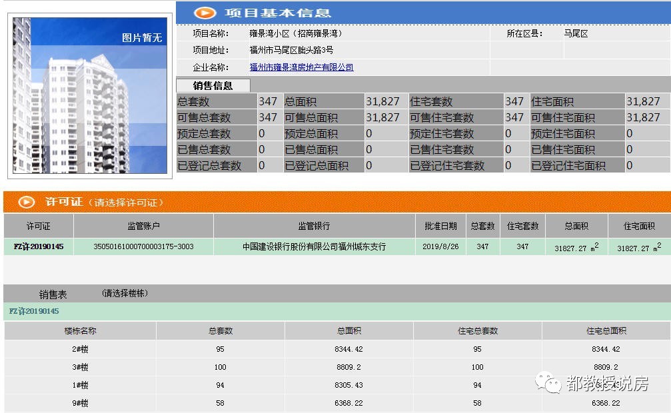Click the 批准日期 column header
Screen dimensions: 671x413
(439, 225)
